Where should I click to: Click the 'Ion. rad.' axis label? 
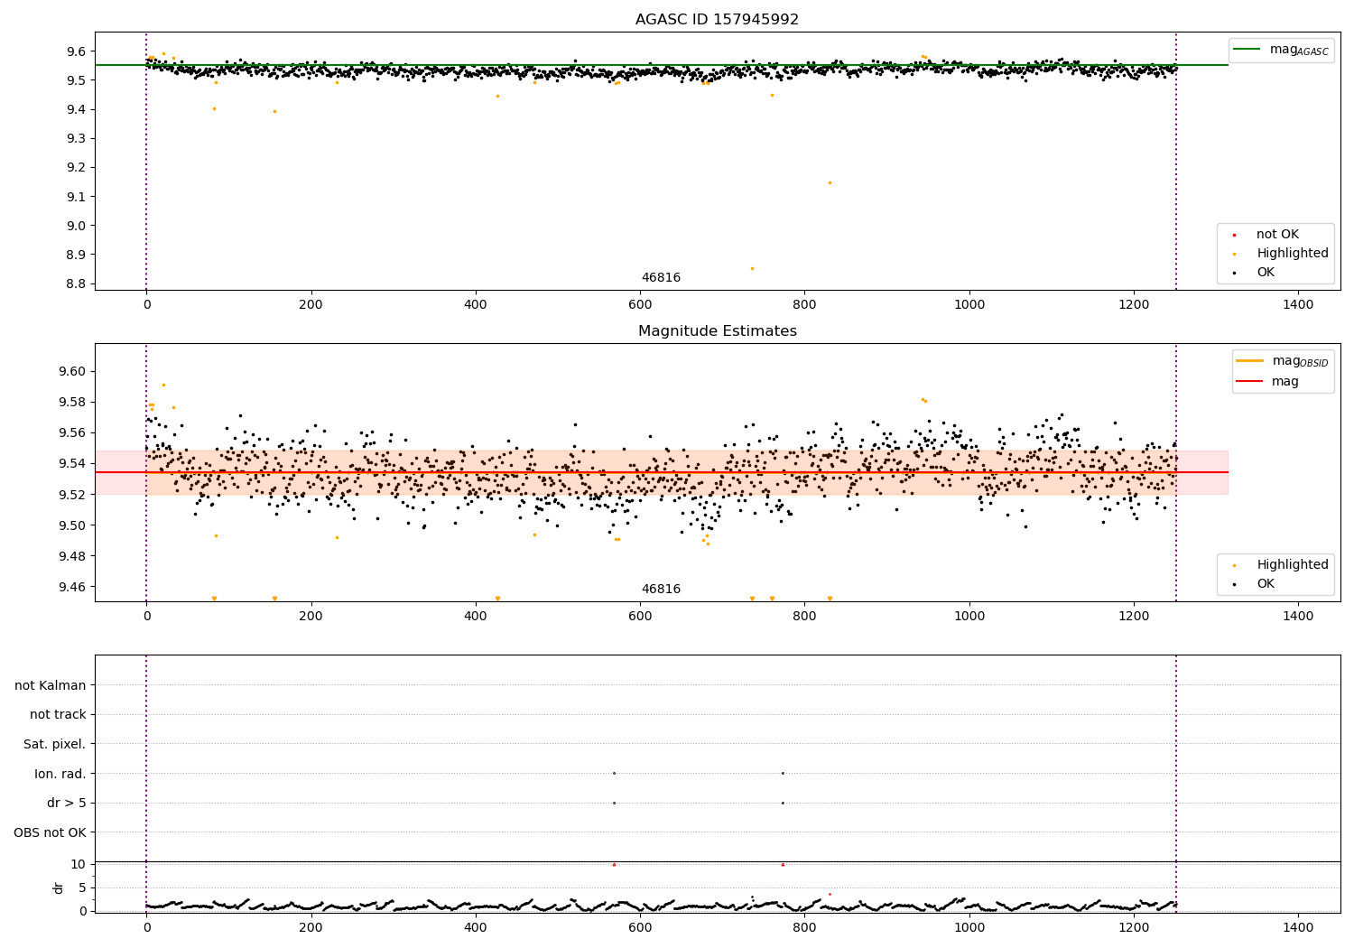(x=60, y=774)
